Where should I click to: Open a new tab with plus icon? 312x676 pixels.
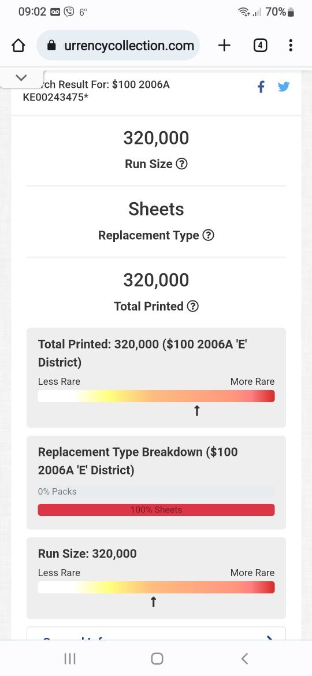[224, 45]
